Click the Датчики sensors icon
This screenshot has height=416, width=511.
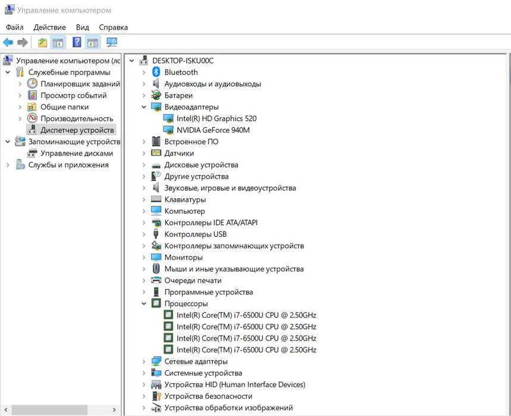coord(156,153)
